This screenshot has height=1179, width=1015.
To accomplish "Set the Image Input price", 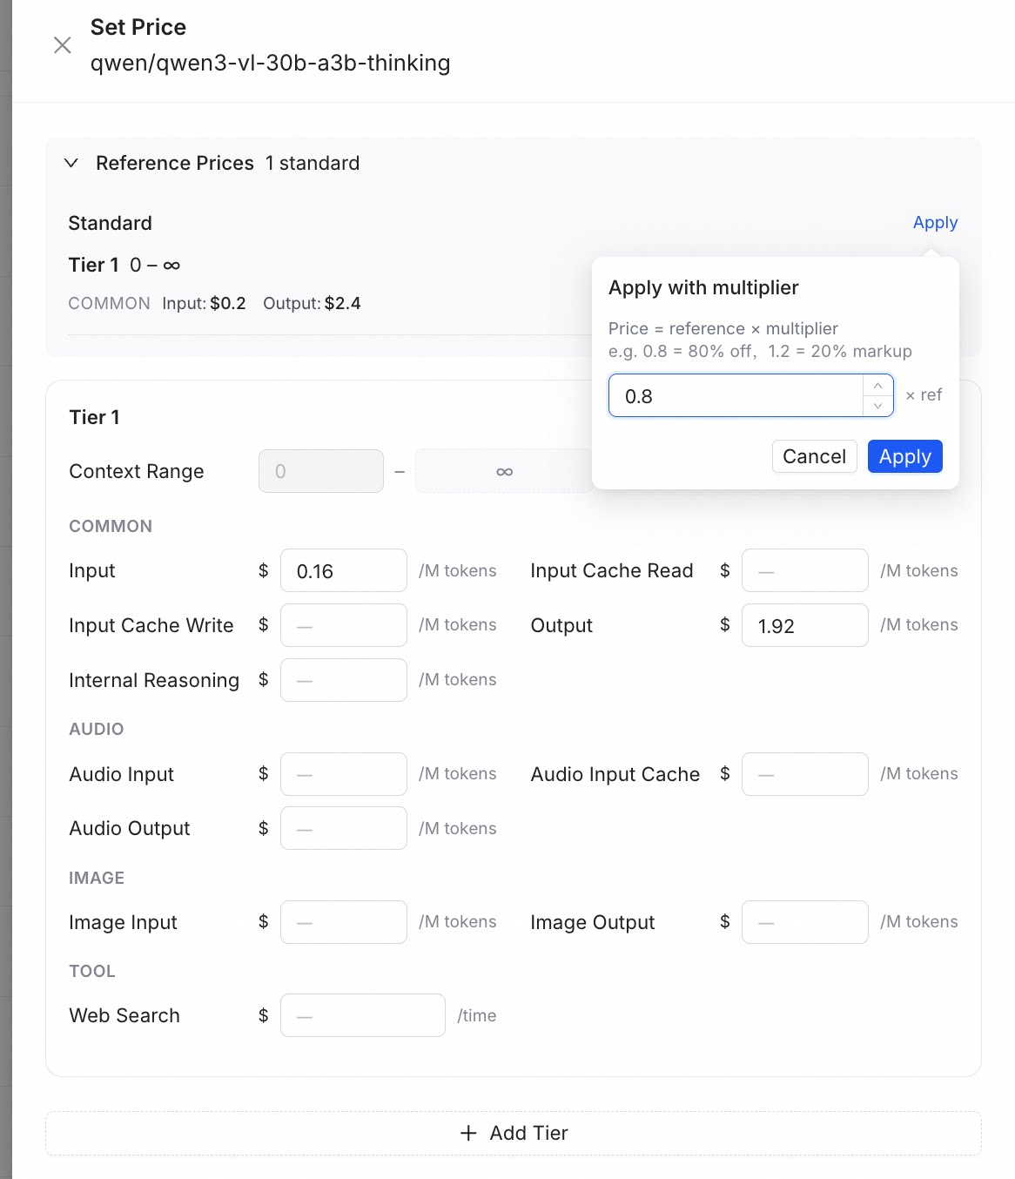I will click(x=344, y=922).
